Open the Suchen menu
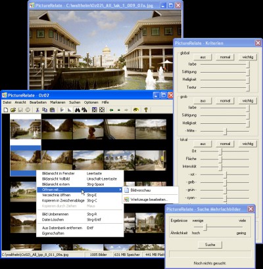 [x=75, y=102]
